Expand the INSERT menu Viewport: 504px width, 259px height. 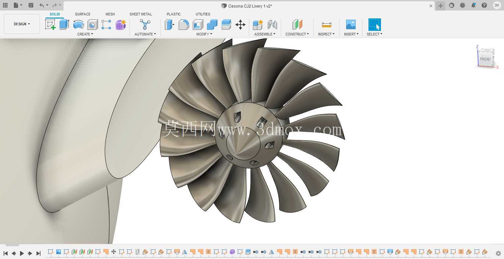tap(351, 34)
